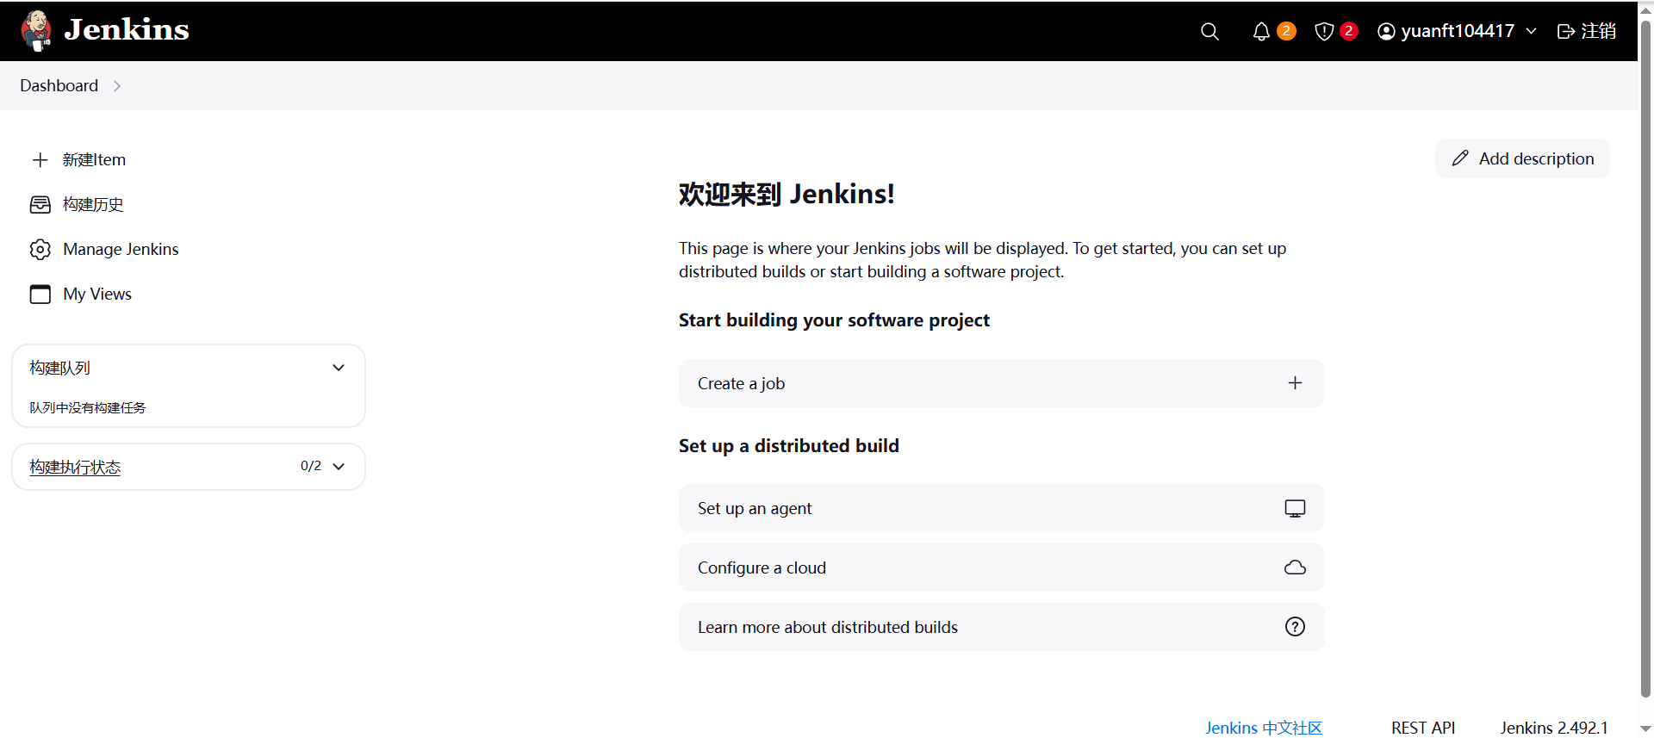Viewport: 1654px width, 738px height.
Task: Click Set up an agent
Action: 1001,508
